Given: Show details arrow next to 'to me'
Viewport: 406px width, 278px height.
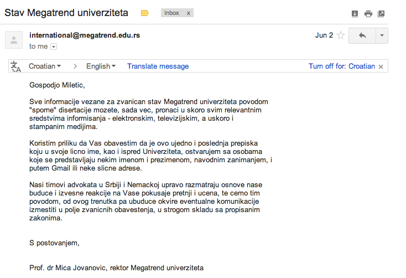Looking at the screenshot, I should (x=54, y=47).
